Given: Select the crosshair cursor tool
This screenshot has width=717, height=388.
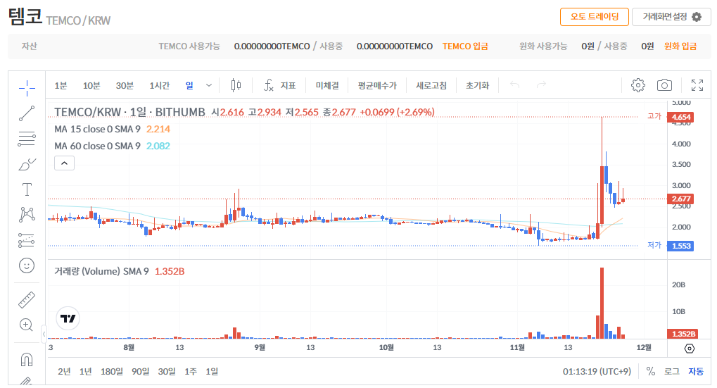Looking at the screenshot, I should (x=27, y=88).
